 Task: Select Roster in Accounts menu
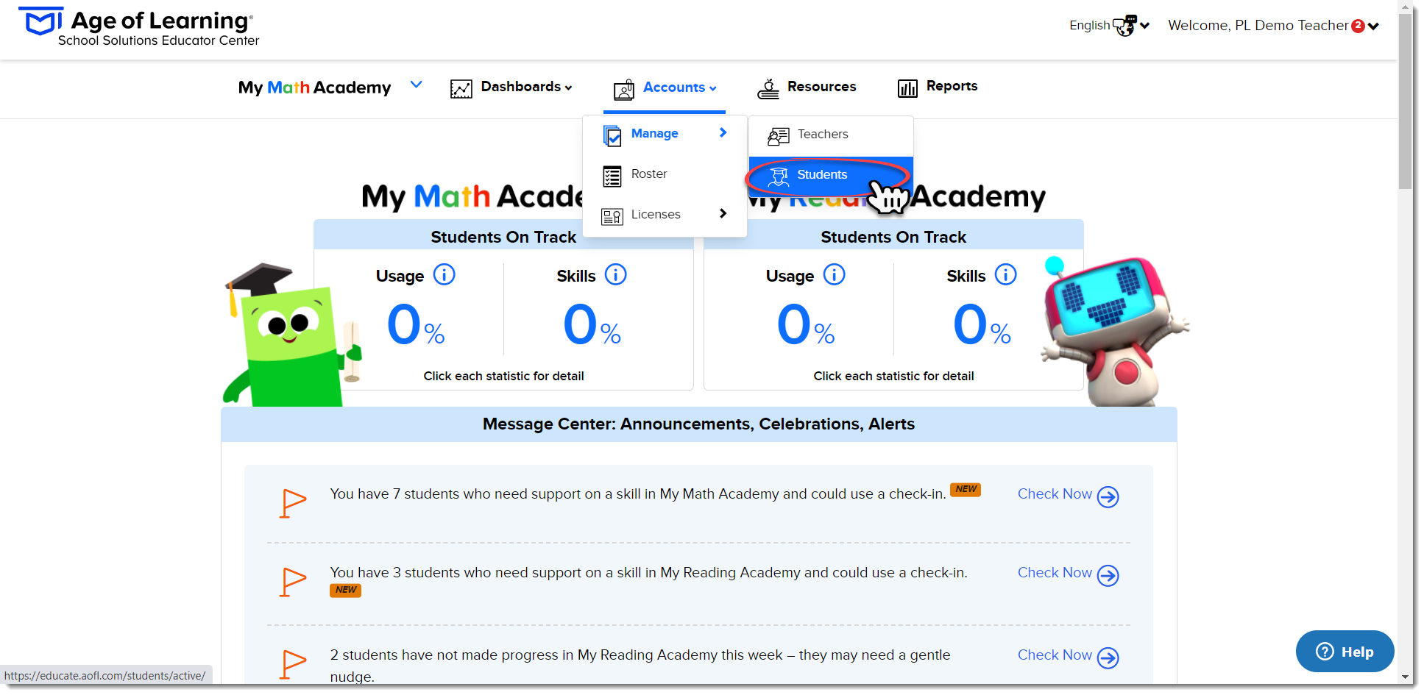(665, 174)
